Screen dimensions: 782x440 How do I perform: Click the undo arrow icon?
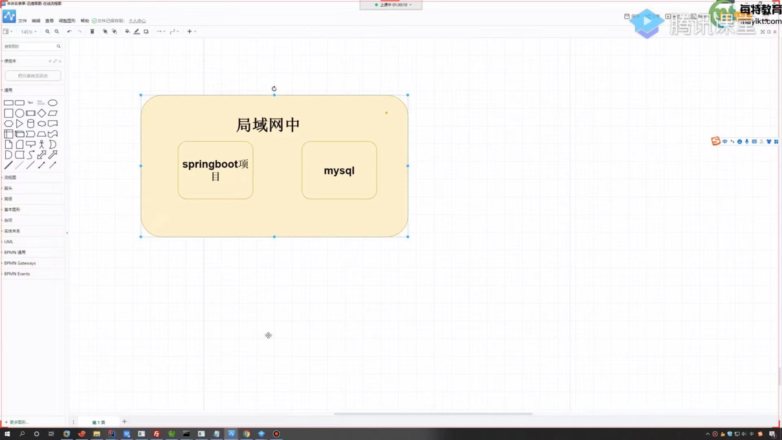pos(69,31)
